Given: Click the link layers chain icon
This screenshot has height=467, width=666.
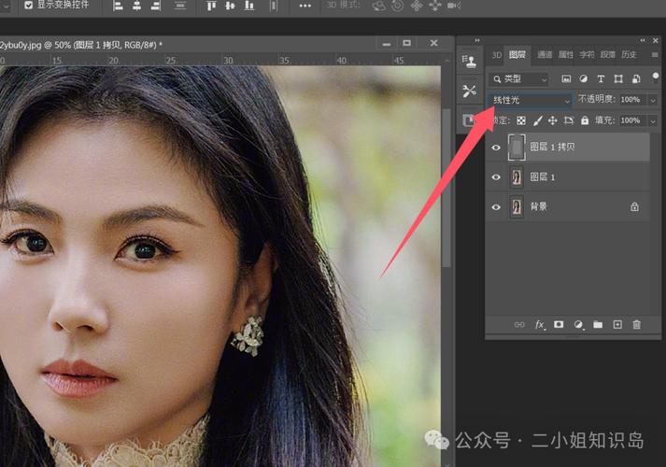Looking at the screenshot, I should point(519,325).
